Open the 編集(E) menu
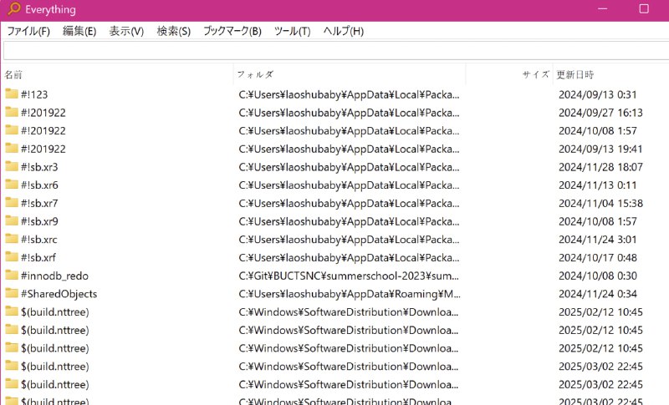The image size is (669, 405). (x=79, y=31)
